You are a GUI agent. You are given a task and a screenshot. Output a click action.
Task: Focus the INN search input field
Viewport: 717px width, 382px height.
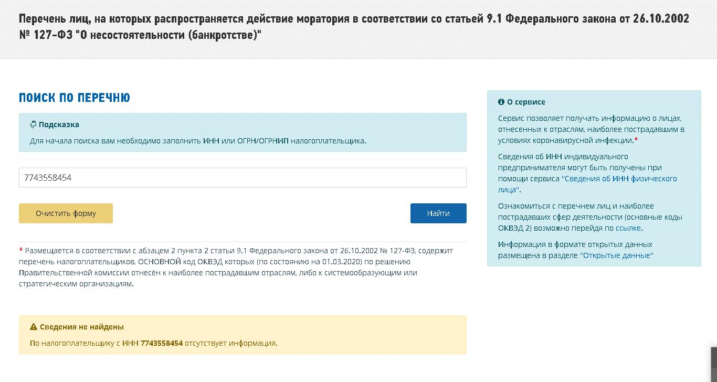pyautogui.click(x=242, y=178)
